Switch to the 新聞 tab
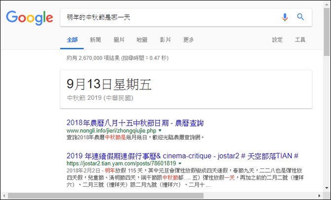 pos(96,40)
